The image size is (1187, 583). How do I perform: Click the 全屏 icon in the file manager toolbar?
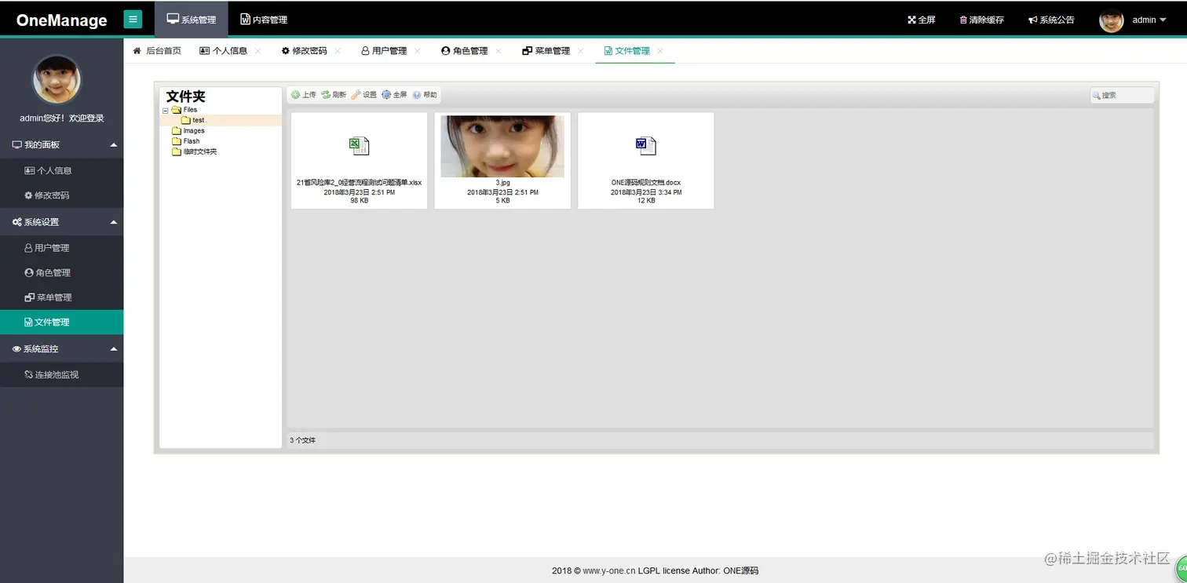(385, 94)
